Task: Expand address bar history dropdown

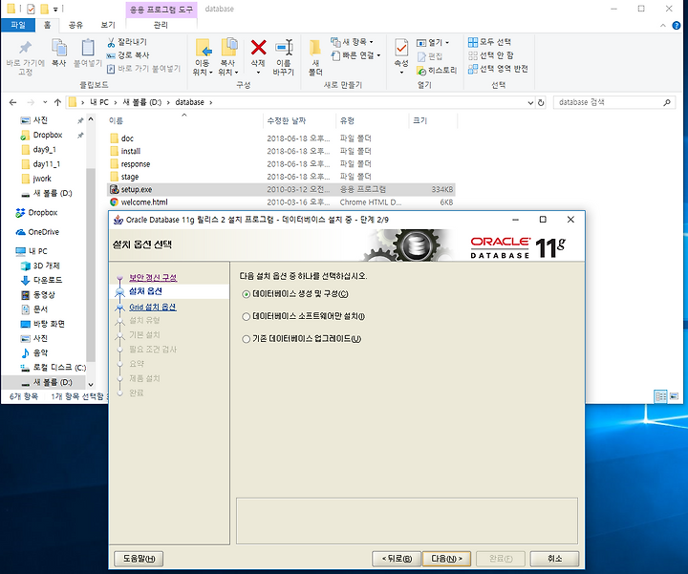Action: pos(530,102)
